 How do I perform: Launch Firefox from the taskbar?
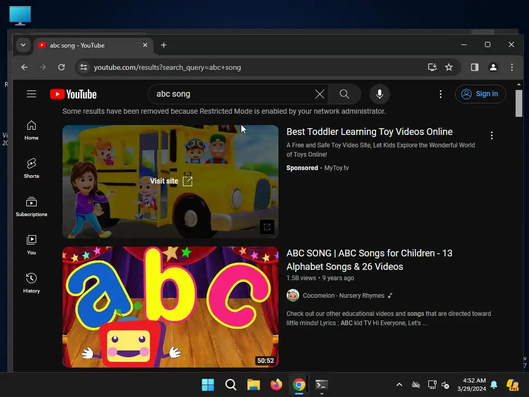point(276,385)
